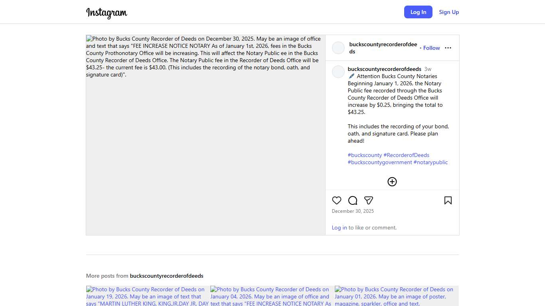The width and height of the screenshot is (545, 306).
Task: Open the Sign Up link
Action: click(x=449, y=12)
